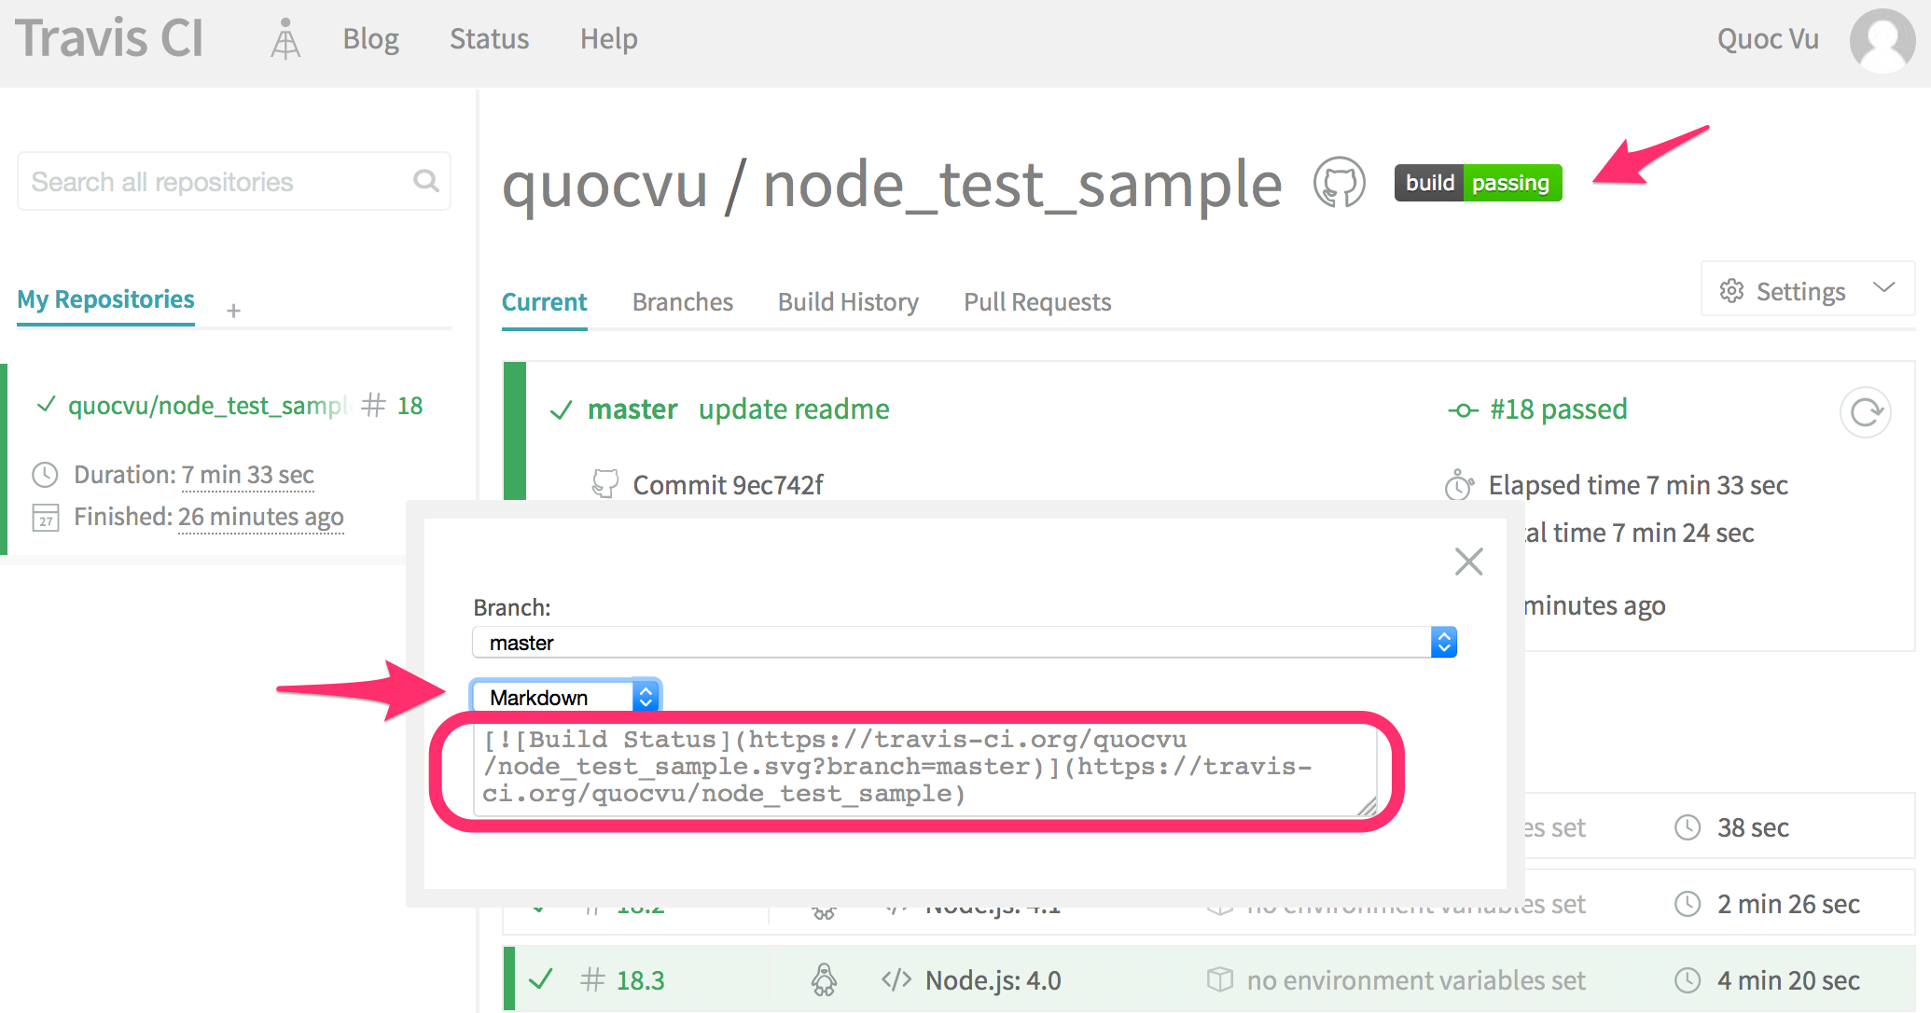Image resolution: width=1931 pixels, height=1013 pixels.
Task: Switch to the Current tab
Action: (544, 302)
